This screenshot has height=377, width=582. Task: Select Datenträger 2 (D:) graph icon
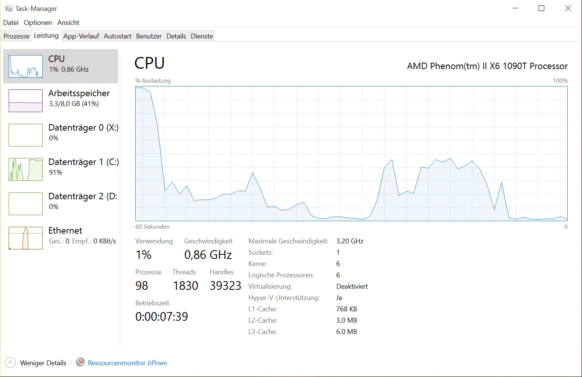pyautogui.click(x=26, y=204)
